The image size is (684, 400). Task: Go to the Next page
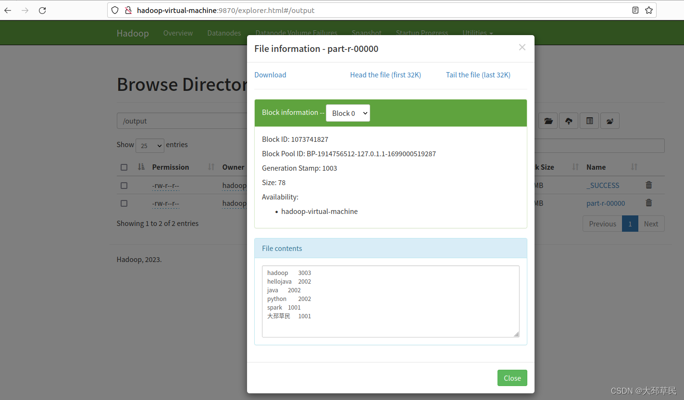coord(651,224)
